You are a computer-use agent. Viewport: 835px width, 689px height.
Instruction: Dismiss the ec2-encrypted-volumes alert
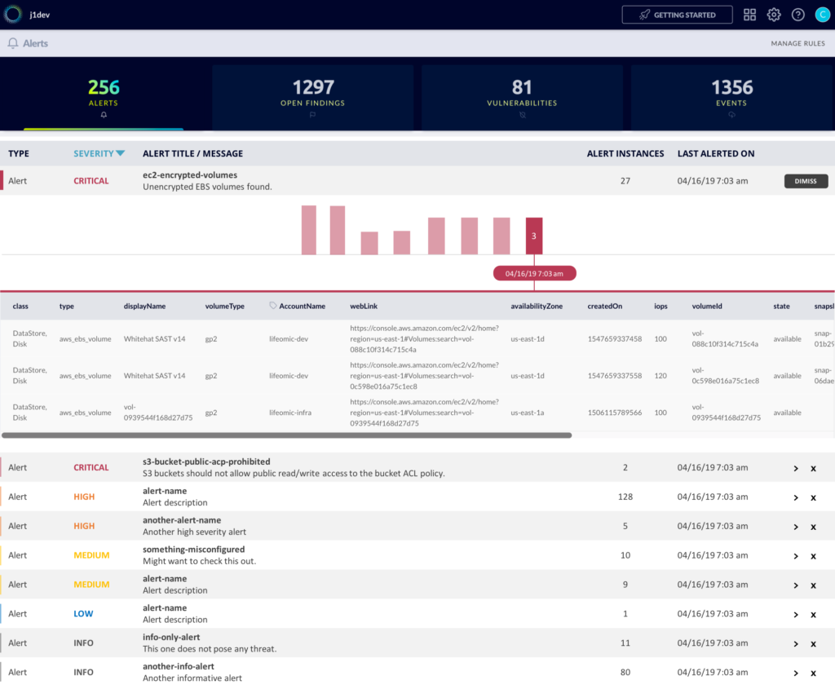[806, 181]
